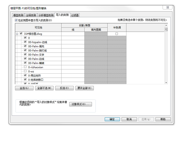This screenshot has height=147, width=189.
Task: Uncheck 00-Palm-填充 layer checkbox
Action: [25, 46]
